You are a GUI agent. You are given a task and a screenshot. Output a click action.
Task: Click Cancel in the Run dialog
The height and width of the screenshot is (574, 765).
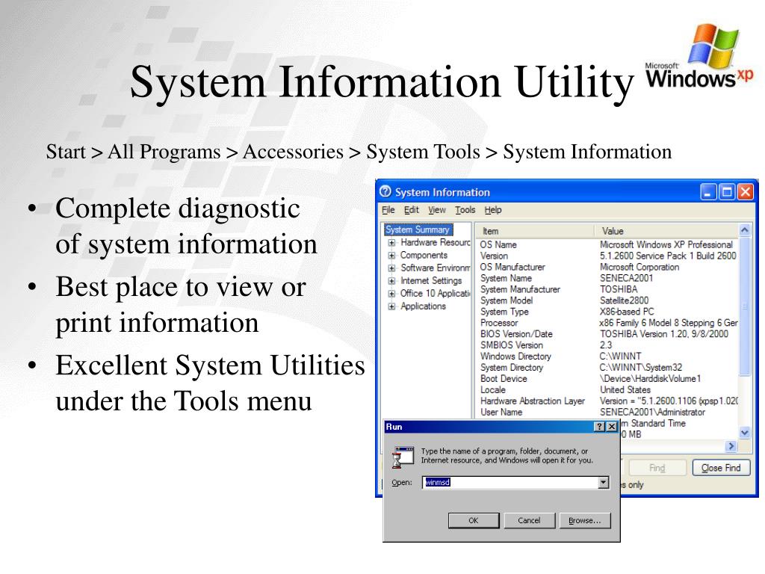click(530, 520)
